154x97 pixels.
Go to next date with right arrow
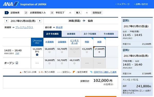[x=40, y=21]
